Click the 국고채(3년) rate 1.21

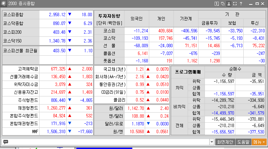point(140,69)
